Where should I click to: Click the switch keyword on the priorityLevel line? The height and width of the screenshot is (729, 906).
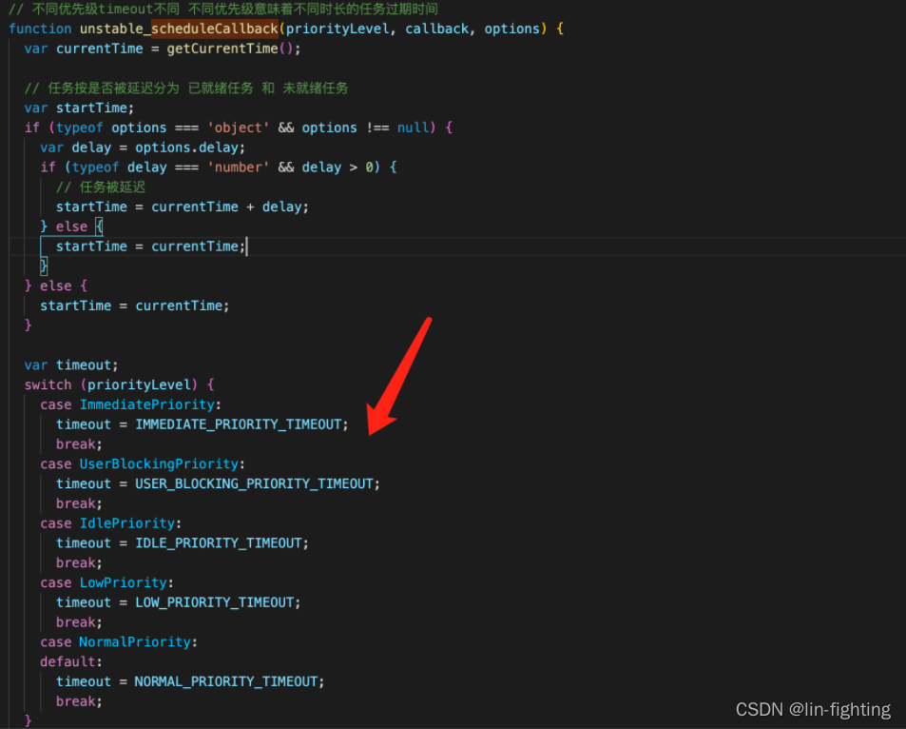pos(48,384)
